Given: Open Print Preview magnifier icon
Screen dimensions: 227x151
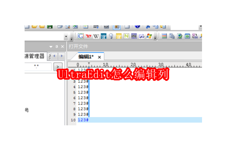Looking at the screenshot, I should 68,27.
